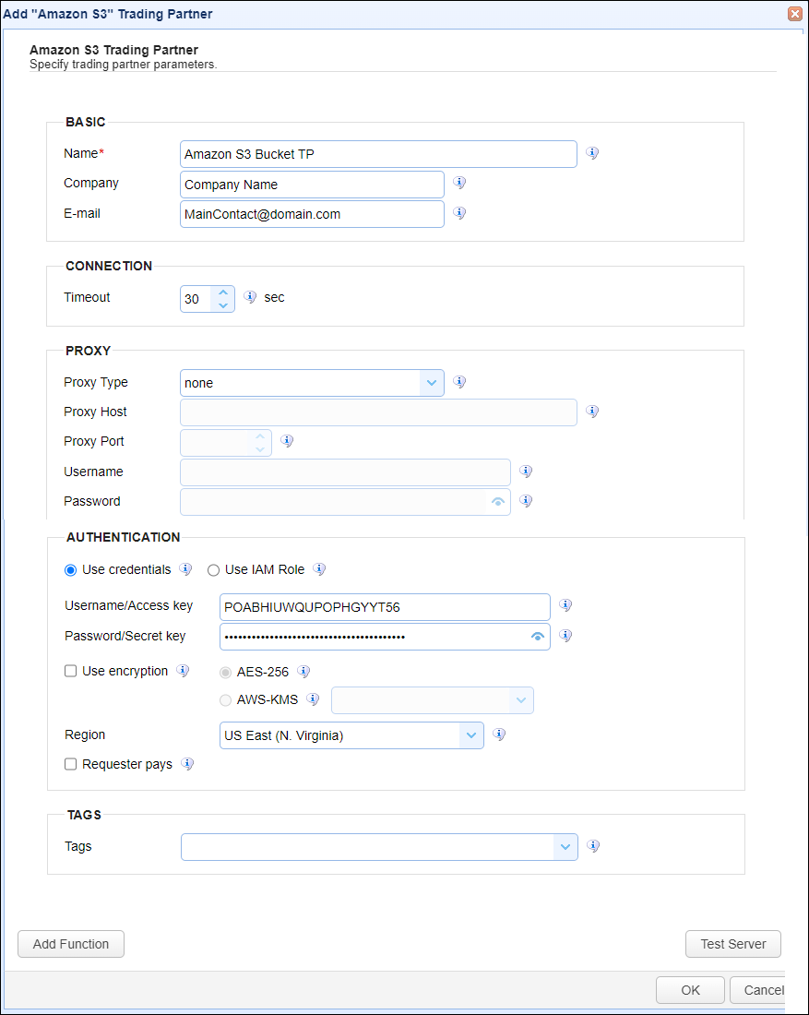Image resolution: width=809 pixels, height=1015 pixels.
Task: Click info icon beside Use IAM Role
Action: coord(319,569)
